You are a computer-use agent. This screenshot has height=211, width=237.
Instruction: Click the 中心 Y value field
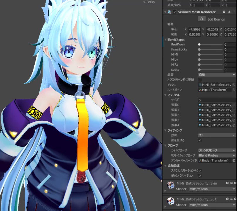[x=212, y=29]
